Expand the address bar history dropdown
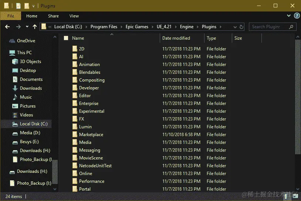The image size is (301, 201). (235, 27)
